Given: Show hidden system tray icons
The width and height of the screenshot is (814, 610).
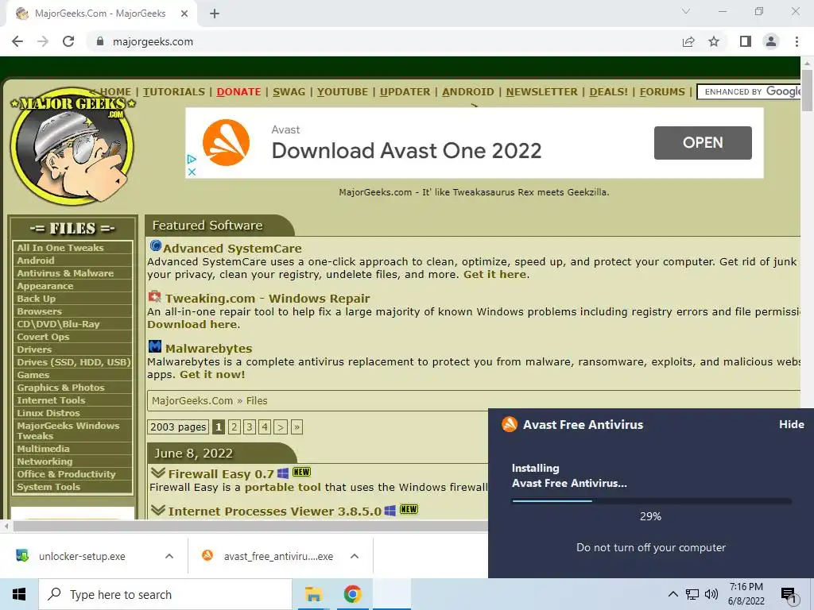Looking at the screenshot, I should coord(673,594).
